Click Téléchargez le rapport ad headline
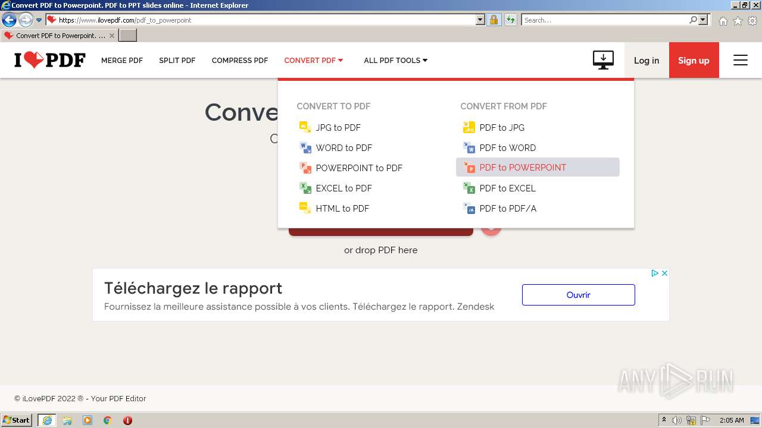Image resolution: width=762 pixels, height=428 pixels. pos(193,288)
